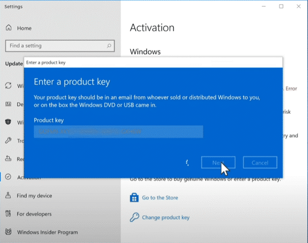Click the magnifier icon in the search box
Viewport: 308px width, 243px height.
pyautogui.click(x=109, y=46)
